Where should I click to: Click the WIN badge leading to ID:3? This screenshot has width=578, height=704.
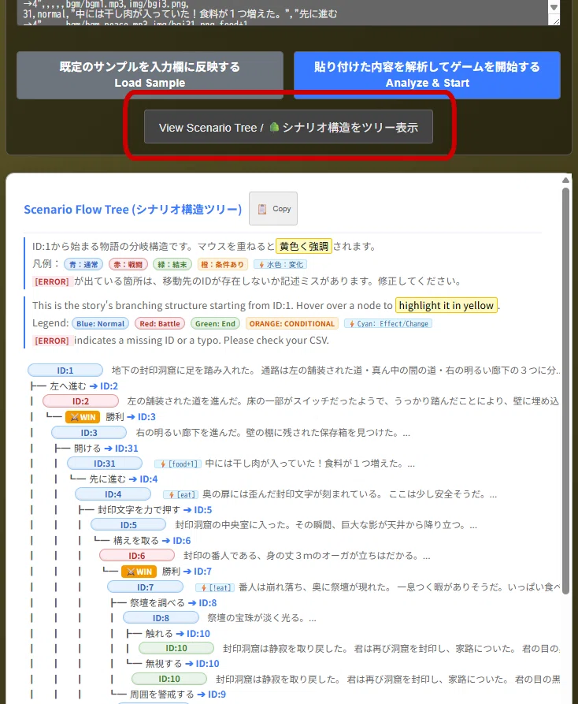coord(83,417)
